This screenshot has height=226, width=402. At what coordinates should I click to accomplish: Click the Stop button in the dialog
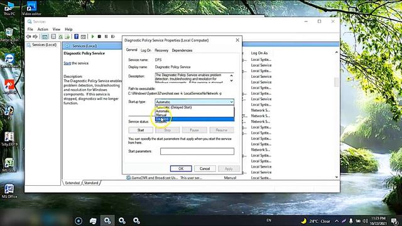coord(168,130)
